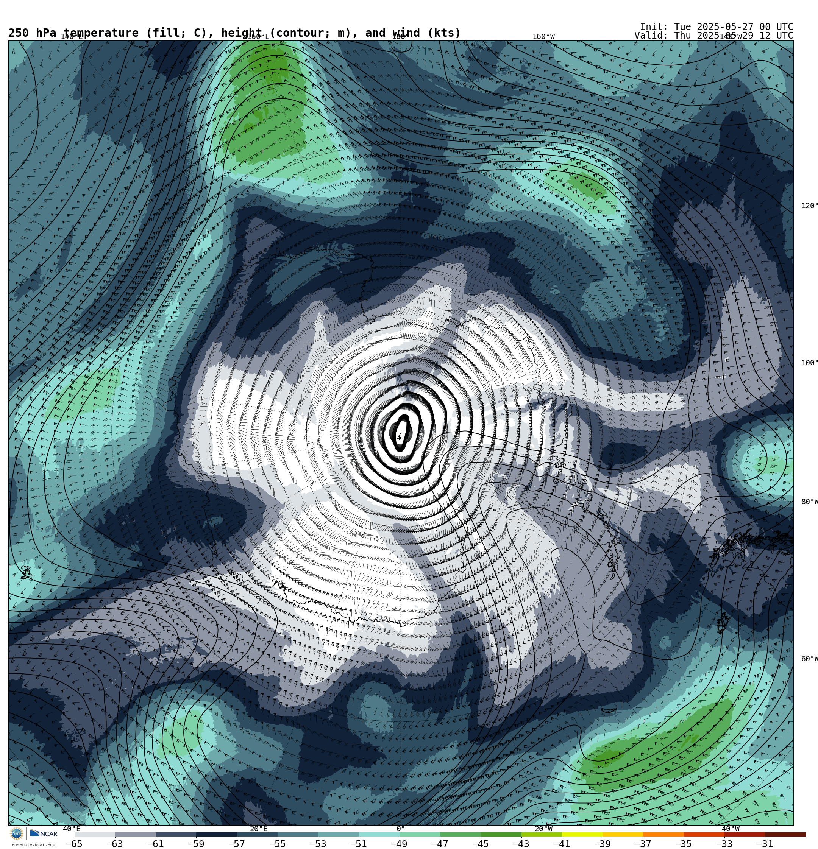818x849 pixels.
Task: Pick the dark red swatch between -33 and -31
Action: pos(745,834)
